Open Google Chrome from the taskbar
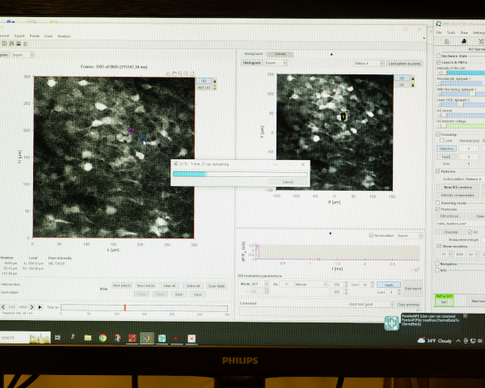This screenshot has height=388, width=485. coord(103,338)
